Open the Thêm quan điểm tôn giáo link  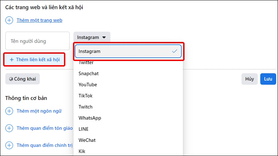click(x=45, y=128)
